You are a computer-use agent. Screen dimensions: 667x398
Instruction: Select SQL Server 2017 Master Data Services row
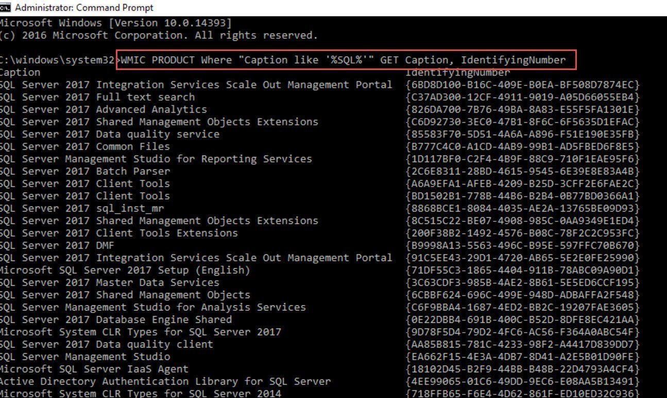[110, 283]
